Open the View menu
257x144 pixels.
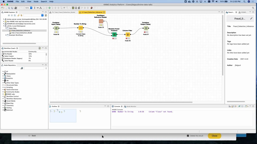(x=29, y=2)
